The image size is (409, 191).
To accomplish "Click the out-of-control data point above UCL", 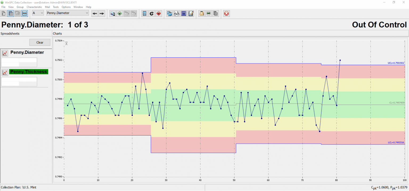I will tap(340, 60).
